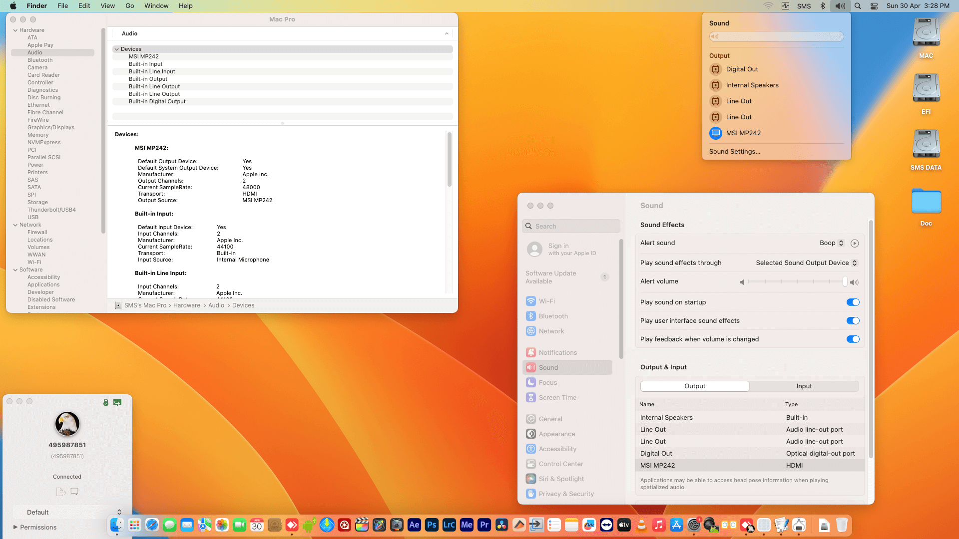Screen dimensions: 959x539
Task: Toggle Play sound on startup
Action: click(853, 302)
